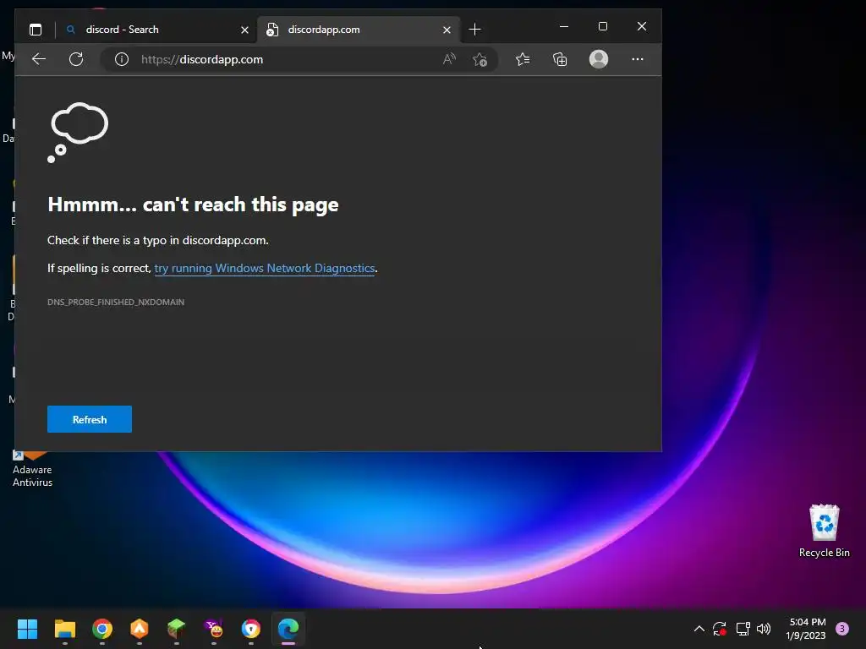Open the Collections icon
The image size is (866, 649).
tap(560, 59)
